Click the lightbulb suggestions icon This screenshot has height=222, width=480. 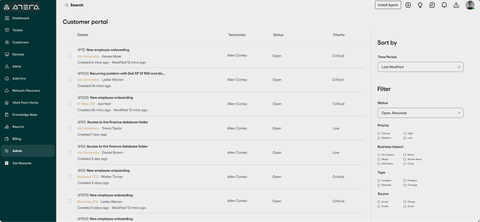[420, 5]
